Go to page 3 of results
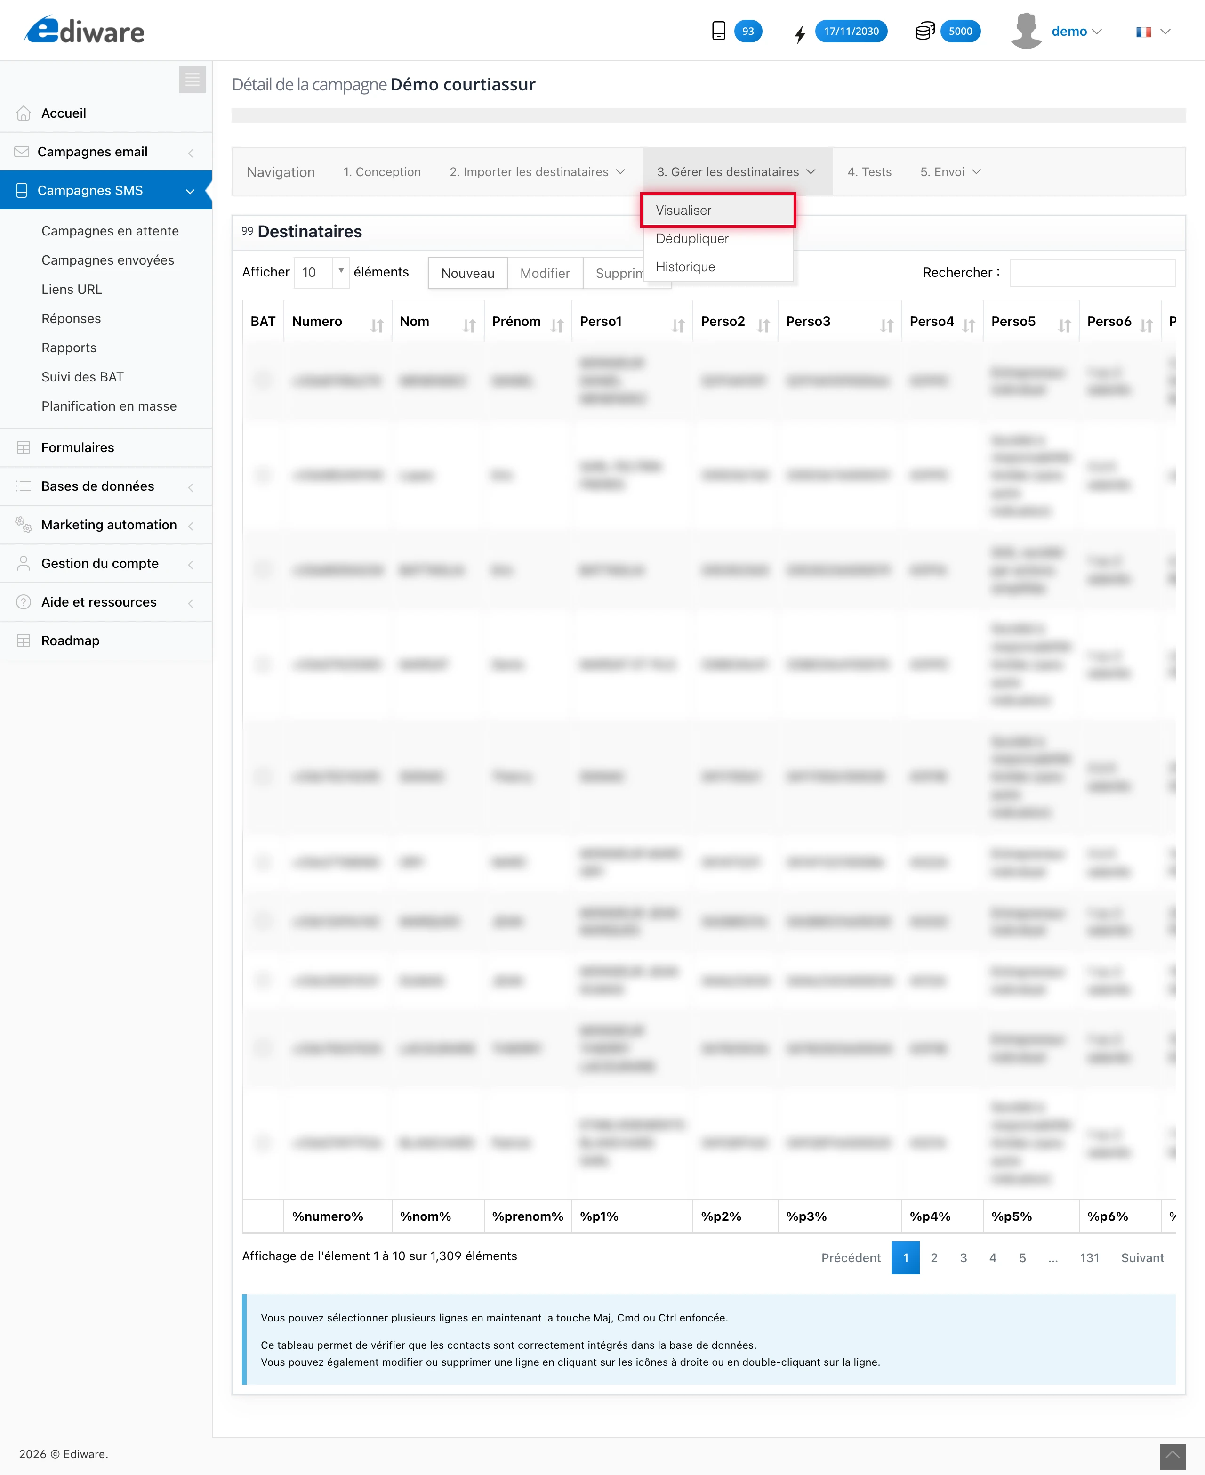 [x=964, y=1257]
